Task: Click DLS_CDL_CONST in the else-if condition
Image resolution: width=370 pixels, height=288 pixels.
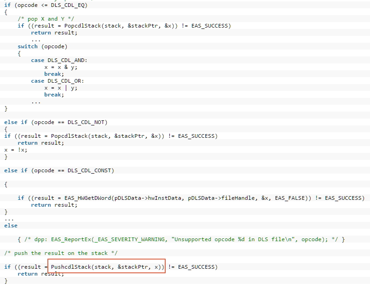Action: [91, 170]
